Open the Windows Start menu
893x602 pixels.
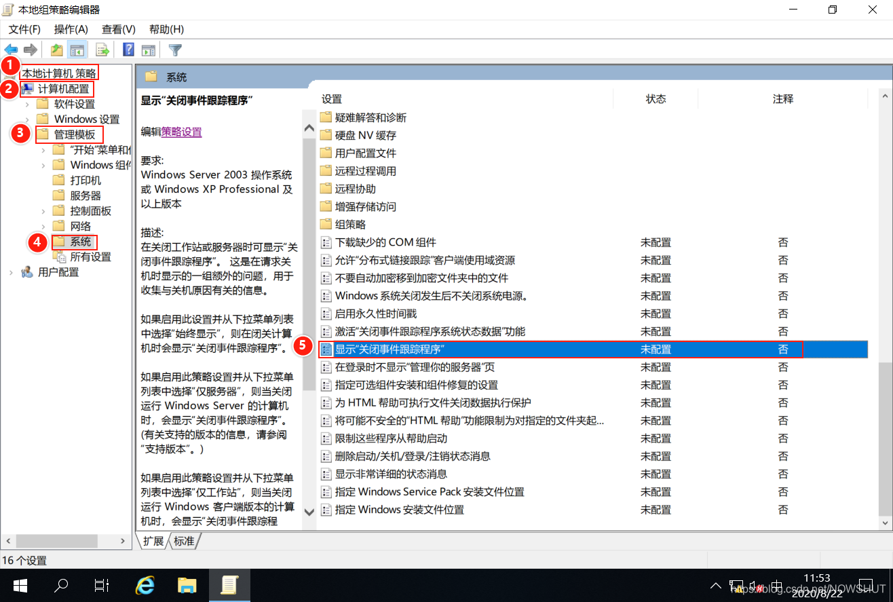(20, 585)
